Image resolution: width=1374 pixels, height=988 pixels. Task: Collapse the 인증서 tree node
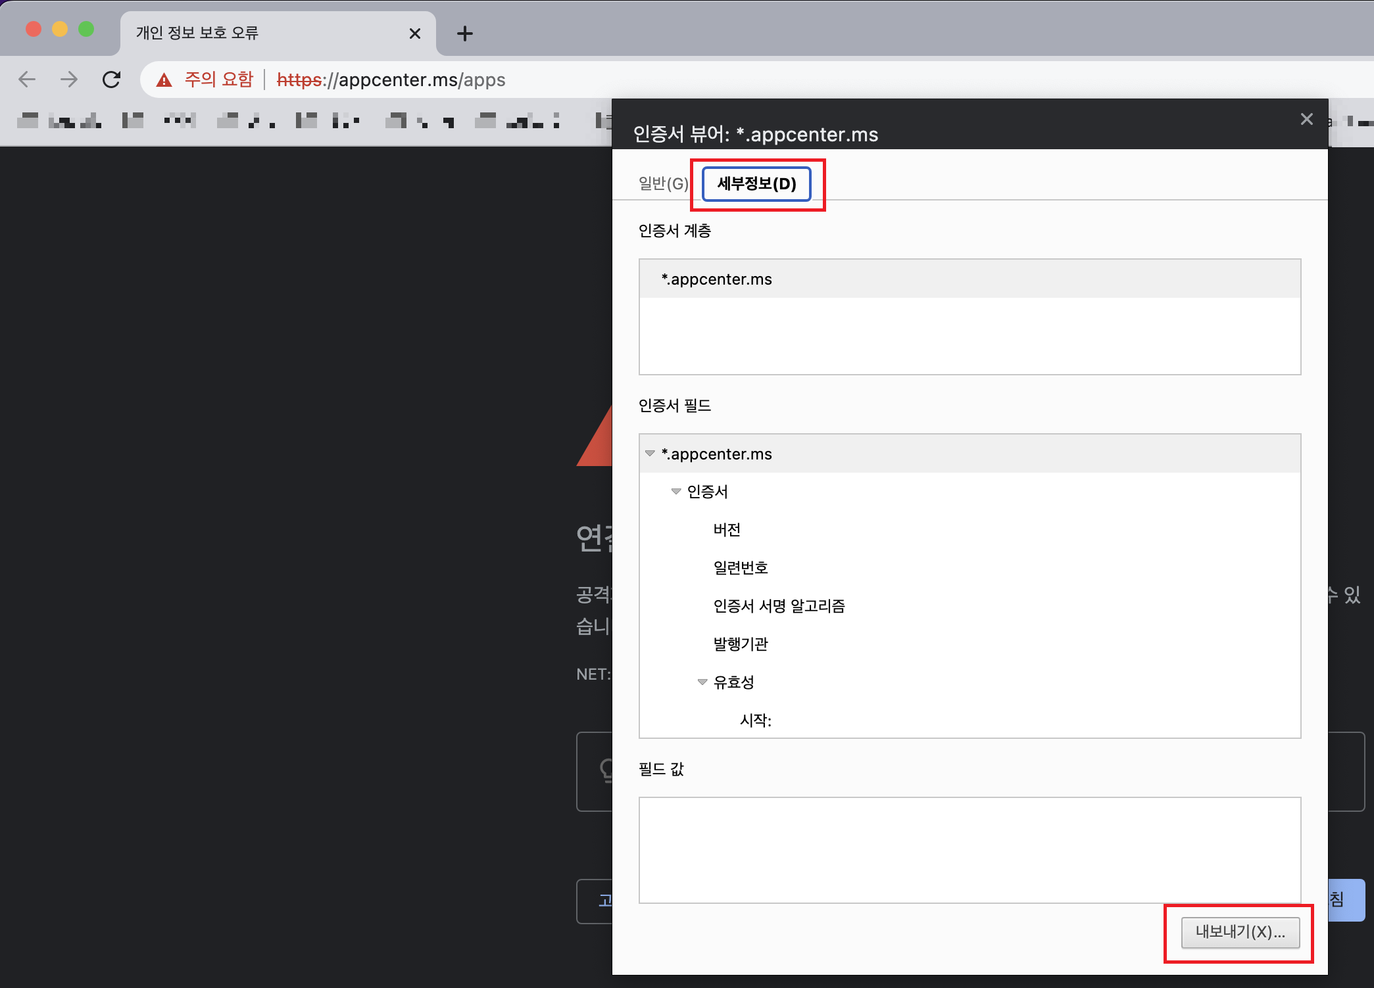(x=675, y=492)
